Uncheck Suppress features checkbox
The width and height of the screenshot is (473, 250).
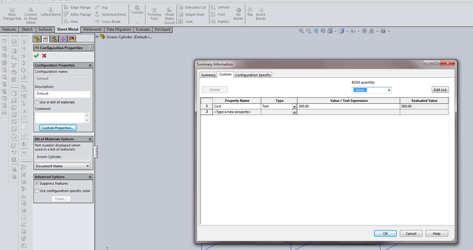click(x=37, y=184)
